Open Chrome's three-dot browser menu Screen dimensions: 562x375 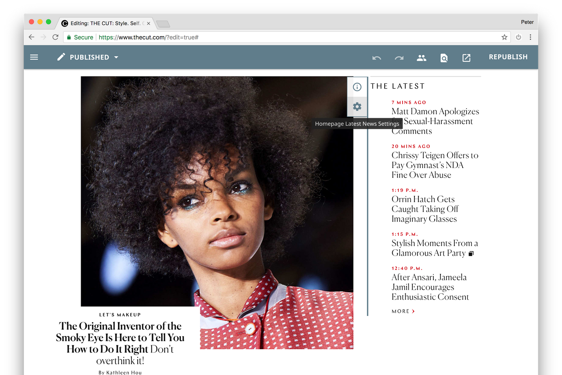point(530,37)
